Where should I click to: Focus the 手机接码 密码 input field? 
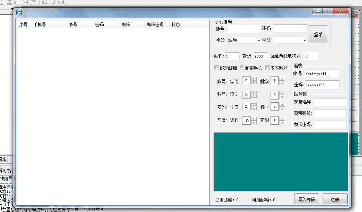pyautogui.click(x=290, y=29)
